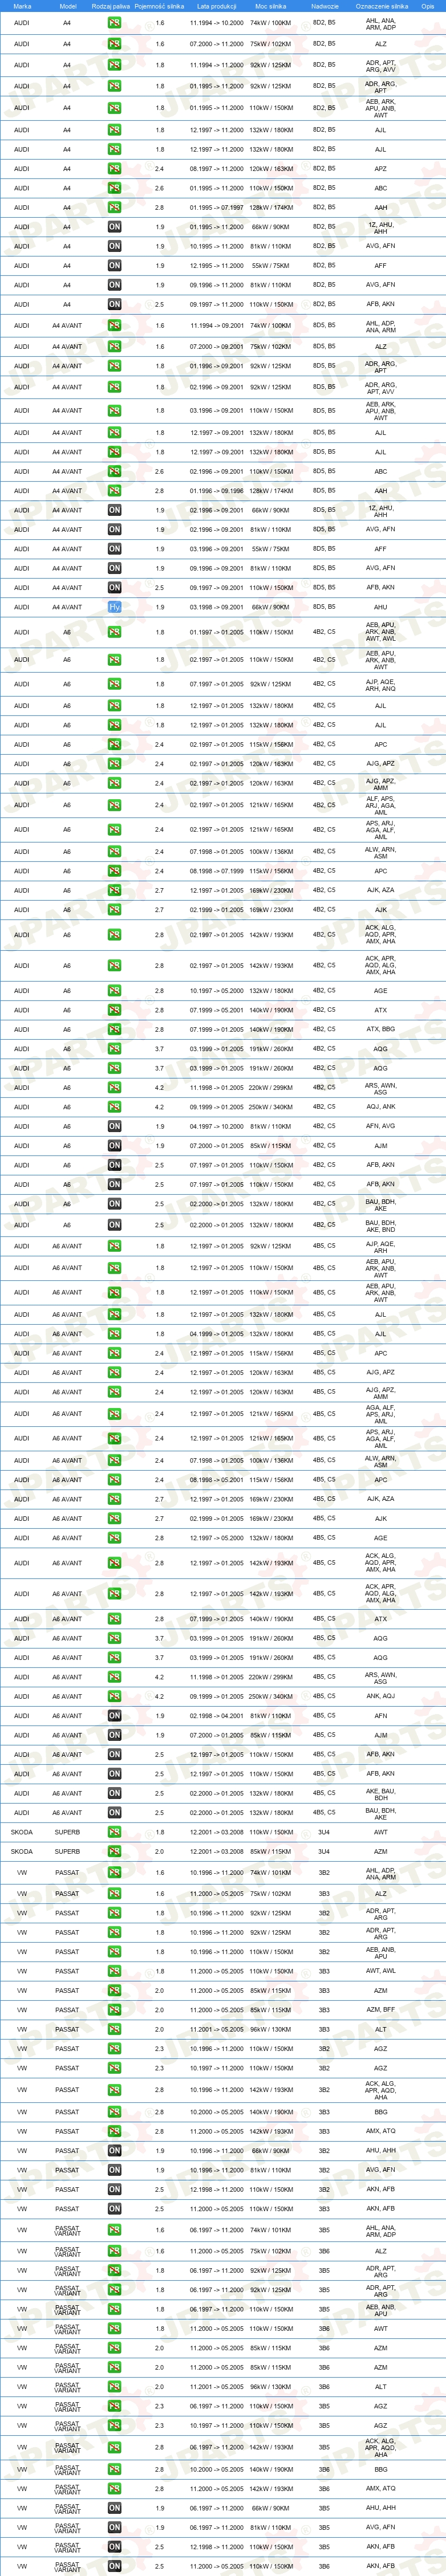The height and width of the screenshot is (2576, 446).
Task: Click the blue Hy fuel icon in AHU row
Action: point(114,607)
